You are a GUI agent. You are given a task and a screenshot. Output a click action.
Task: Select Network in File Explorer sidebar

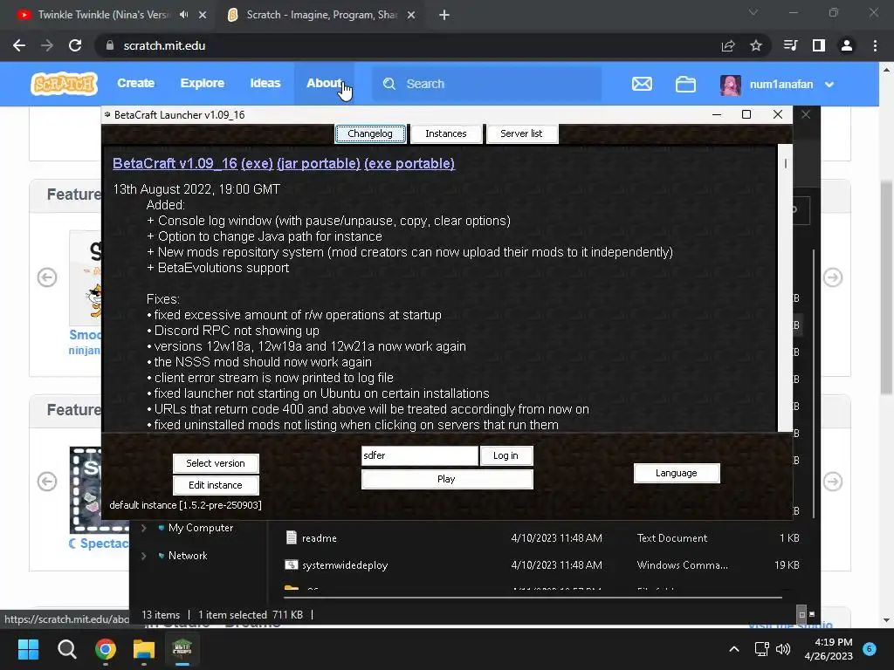tap(188, 556)
